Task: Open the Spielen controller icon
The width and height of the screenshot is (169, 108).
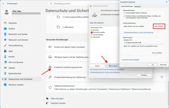Action: (x=5, y=68)
